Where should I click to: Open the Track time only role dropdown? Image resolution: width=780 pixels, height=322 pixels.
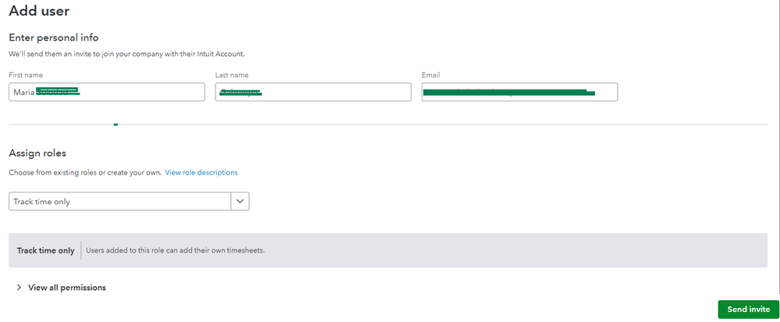click(x=120, y=201)
